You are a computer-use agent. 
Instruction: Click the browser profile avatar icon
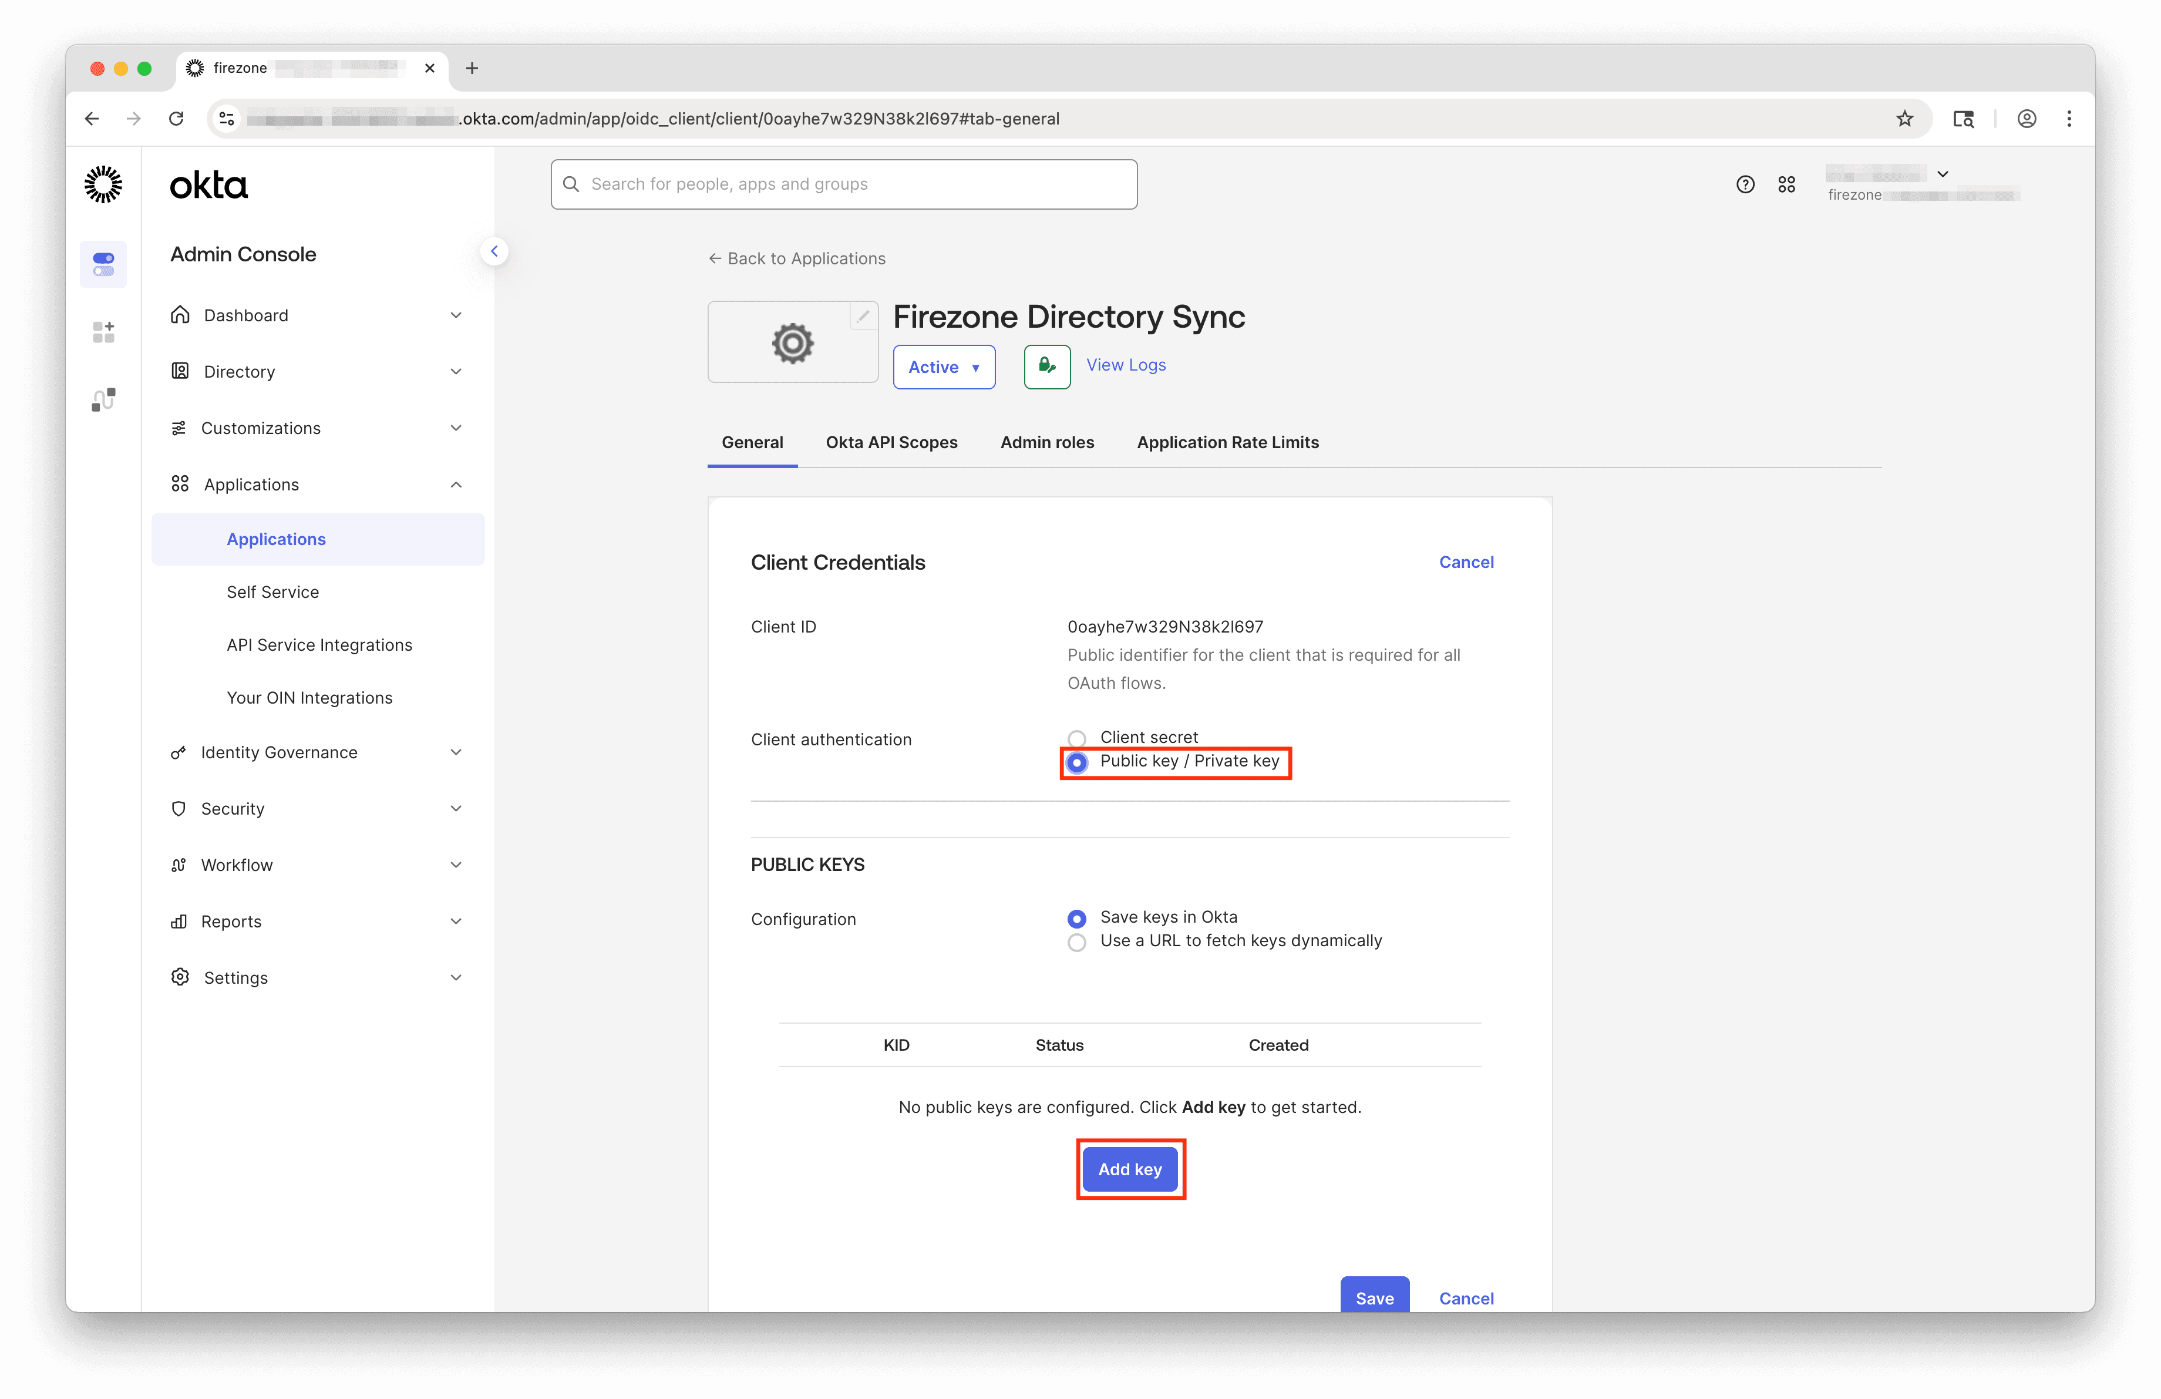click(2027, 118)
